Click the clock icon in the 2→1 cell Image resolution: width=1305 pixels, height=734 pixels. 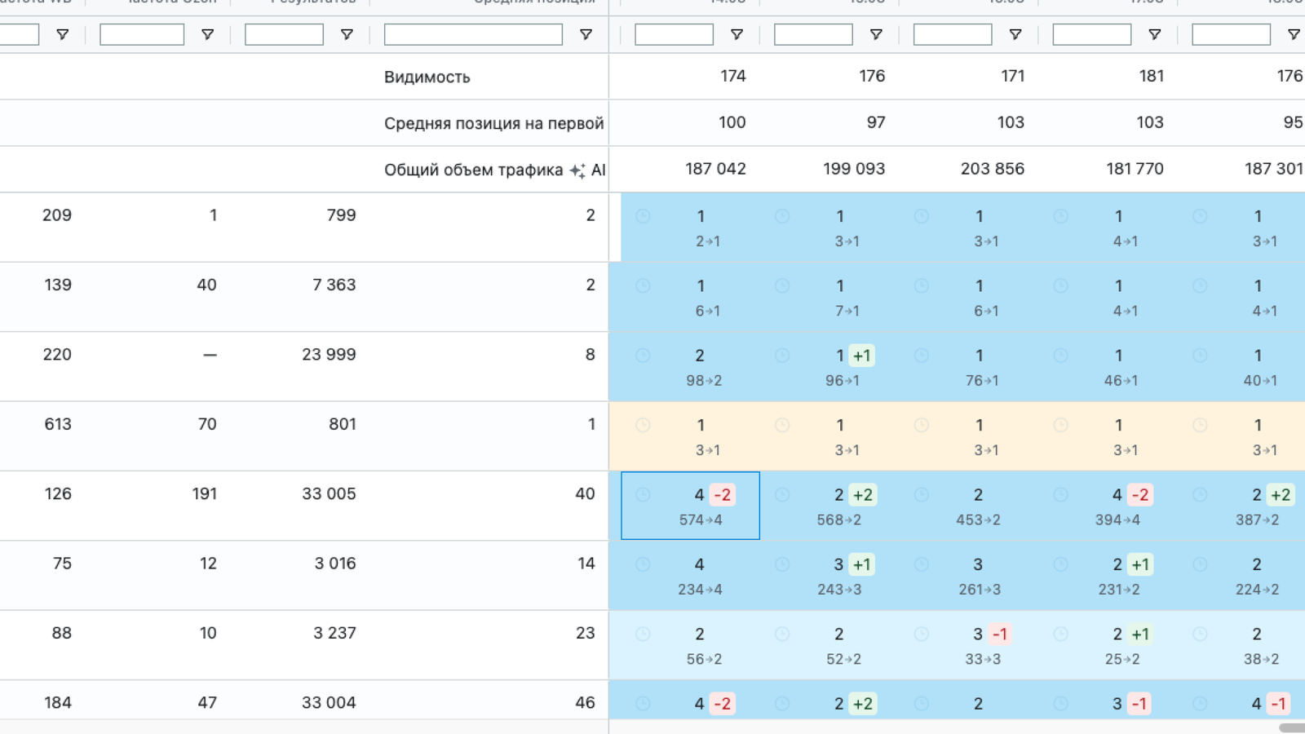[x=643, y=216]
